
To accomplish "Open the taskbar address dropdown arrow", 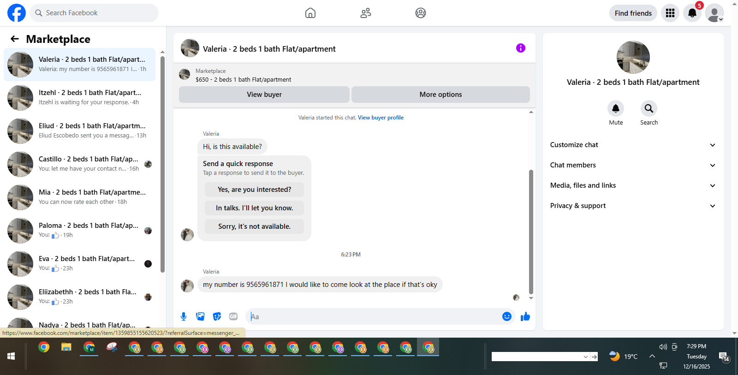I will pyautogui.click(x=586, y=357).
